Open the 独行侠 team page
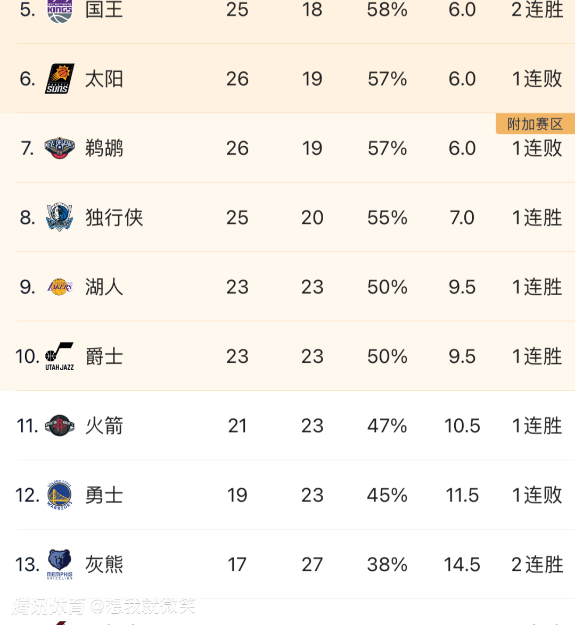The image size is (575, 625). tap(114, 217)
